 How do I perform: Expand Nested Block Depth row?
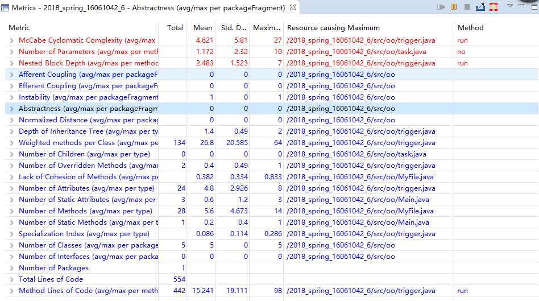click(12, 63)
